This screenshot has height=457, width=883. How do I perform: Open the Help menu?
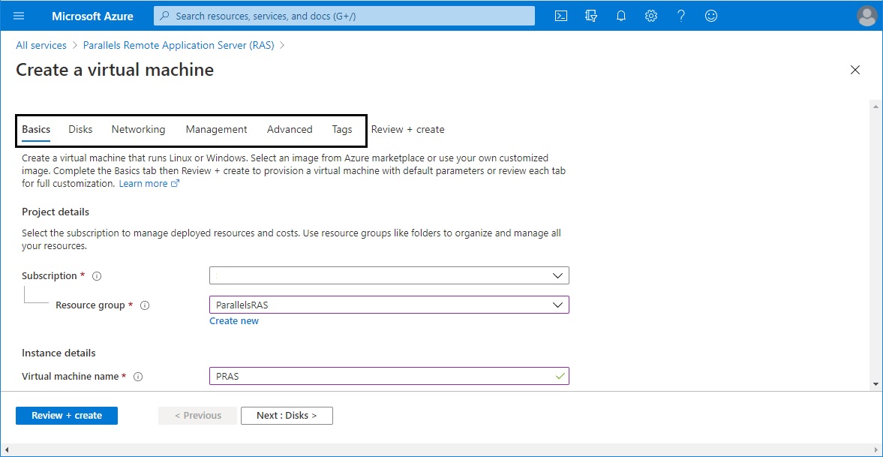tap(680, 16)
